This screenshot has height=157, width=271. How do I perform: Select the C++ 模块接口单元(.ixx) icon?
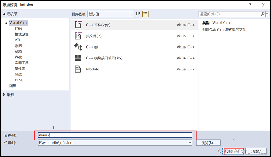(78, 58)
